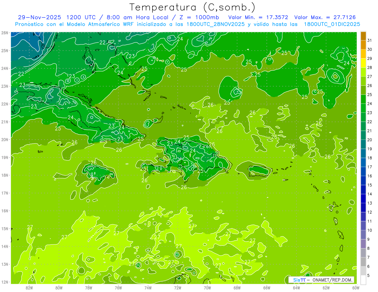378x292 pixels.
Task: Click 'Valor Min. = 17.3572' text
Action: pyautogui.click(x=258, y=17)
